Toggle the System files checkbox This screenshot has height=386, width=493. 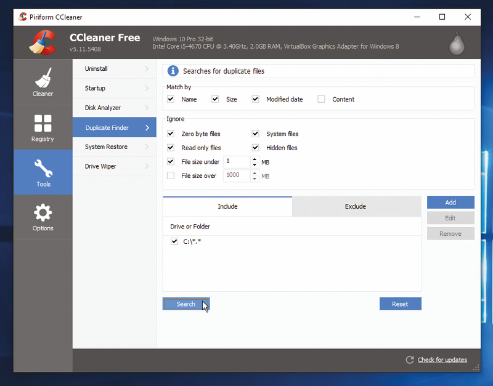pos(255,134)
